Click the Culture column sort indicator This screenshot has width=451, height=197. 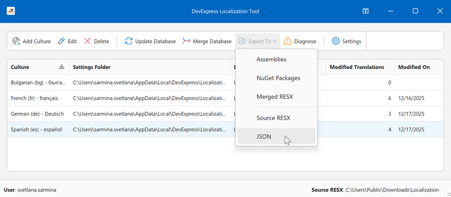pos(61,67)
